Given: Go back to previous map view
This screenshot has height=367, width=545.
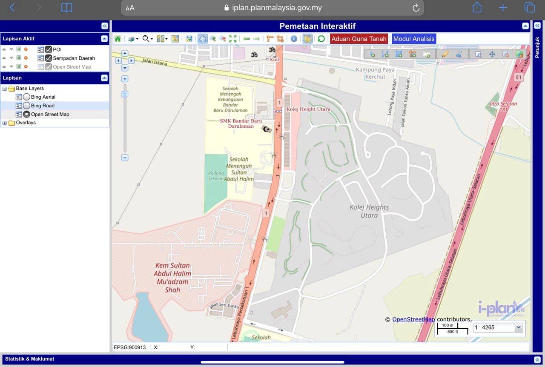Looking at the screenshot, I should point(247,39).
